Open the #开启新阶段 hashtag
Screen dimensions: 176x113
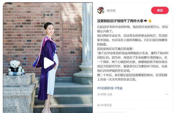pos(105,88)
